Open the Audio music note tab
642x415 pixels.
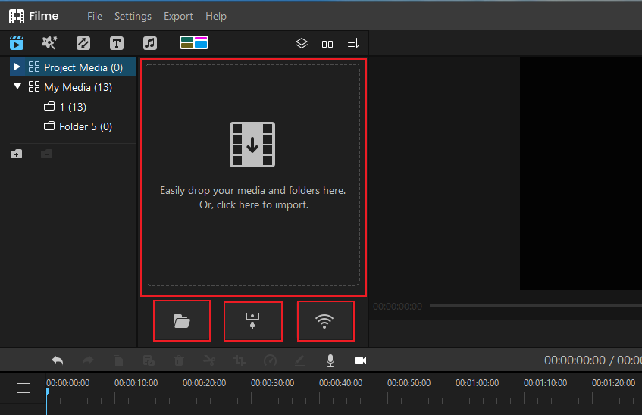(x=150, y=43)
